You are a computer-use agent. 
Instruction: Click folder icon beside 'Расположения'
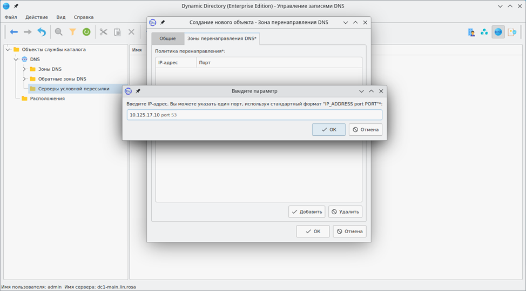pyautogui.click(x=24, y=98)
